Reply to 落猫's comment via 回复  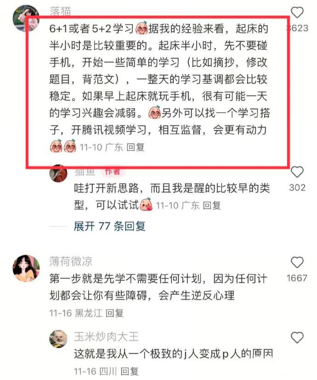(136, 147)
